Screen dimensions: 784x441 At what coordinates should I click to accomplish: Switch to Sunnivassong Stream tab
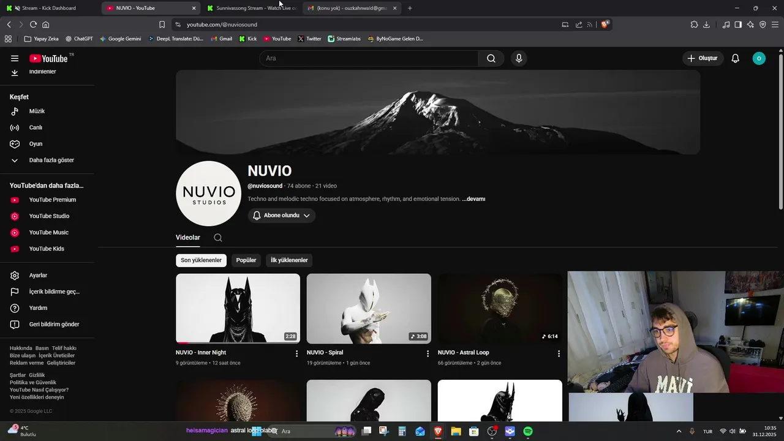point(251,8)
